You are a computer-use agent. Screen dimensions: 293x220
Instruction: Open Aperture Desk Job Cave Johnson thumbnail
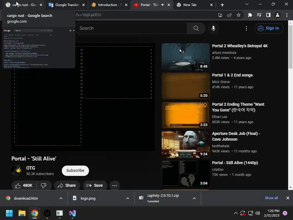185,144
